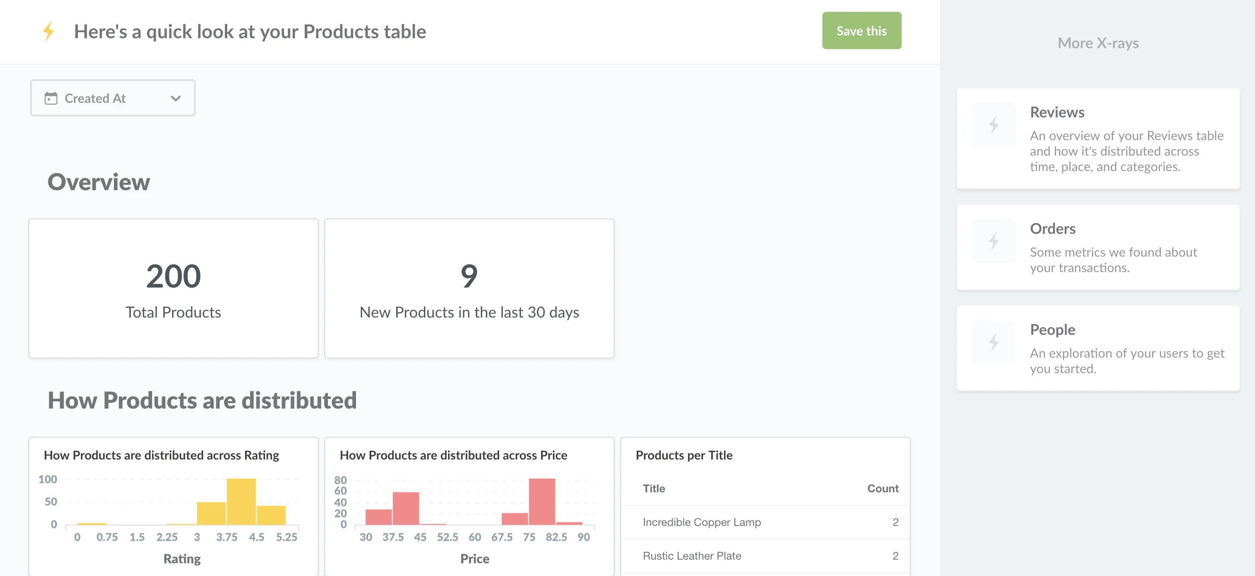1255x576 pixels.
Task: Click the red bar near price 67.5
Action: (515, 519)
